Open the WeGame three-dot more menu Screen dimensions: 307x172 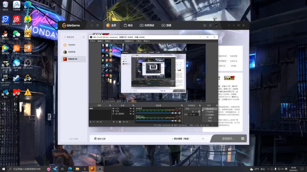pyautogui.click(x=229, y=25)
